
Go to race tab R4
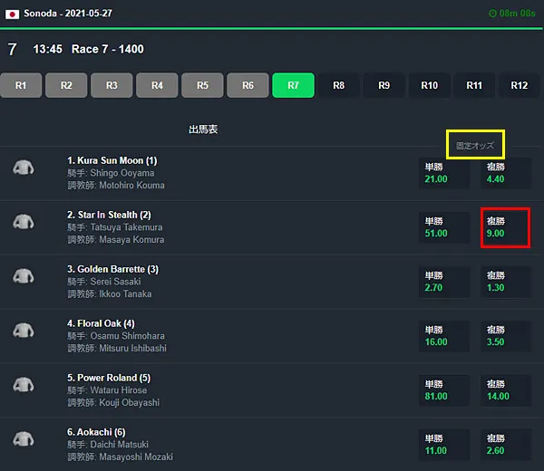(157, 85)
